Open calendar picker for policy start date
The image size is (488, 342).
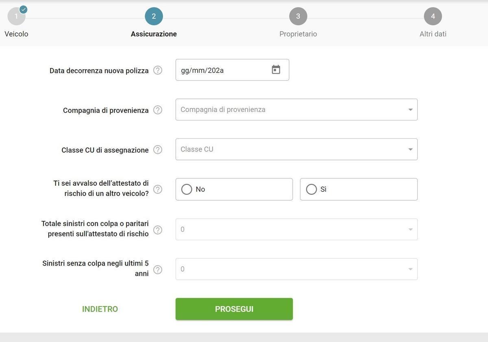[276, 70]
